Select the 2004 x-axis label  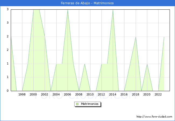(56, 94)
